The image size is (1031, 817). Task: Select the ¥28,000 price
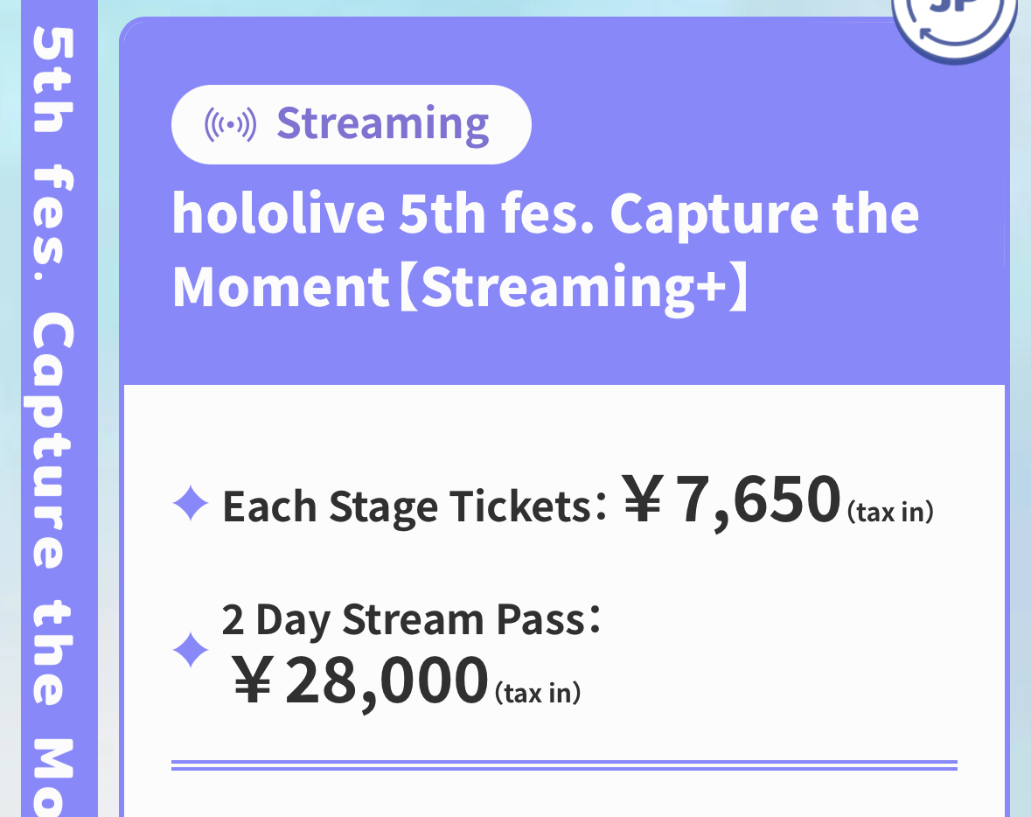tap(361, 681)
